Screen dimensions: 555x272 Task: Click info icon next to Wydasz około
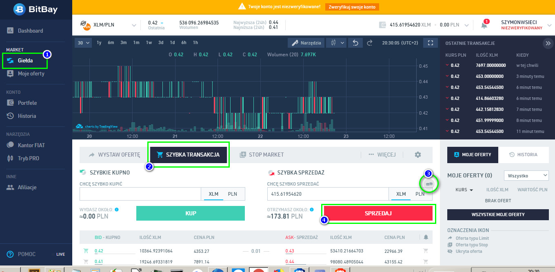(117, 209)
